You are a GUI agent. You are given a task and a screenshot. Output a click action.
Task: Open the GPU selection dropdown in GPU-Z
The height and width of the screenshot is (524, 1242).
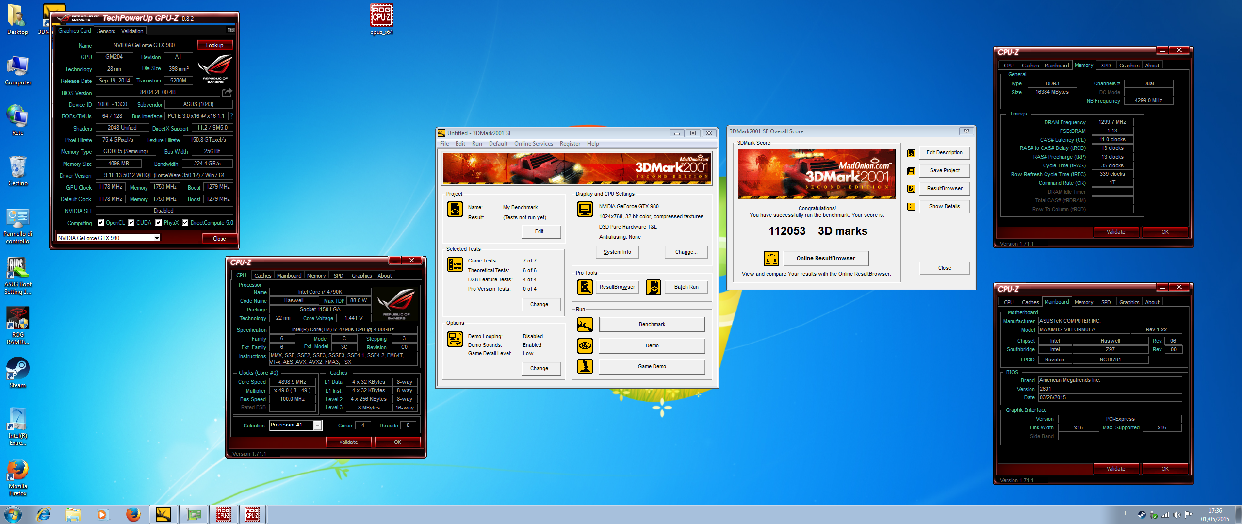[157, 238]
